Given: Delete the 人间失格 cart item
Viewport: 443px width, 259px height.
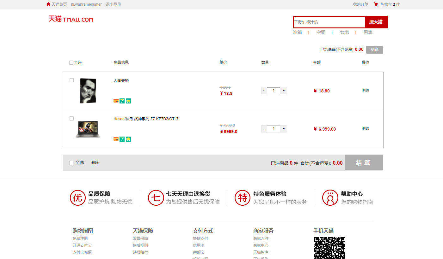Looking at the screenshot, I should [x=366, y=91].
